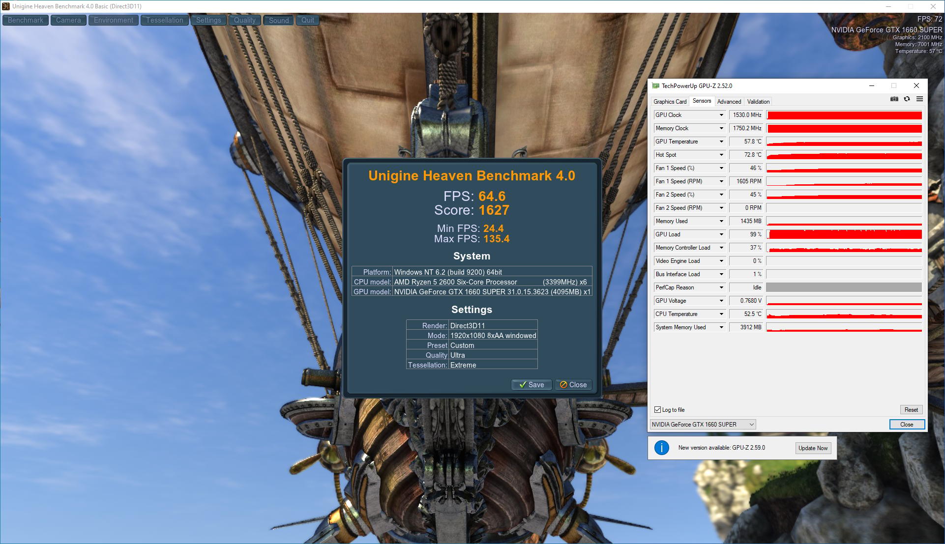Viewport: 945px width, 544px height.
Task: Click the GPU model row in results
Action: point(472,292)
